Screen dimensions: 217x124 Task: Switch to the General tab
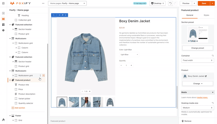(x=190, y=15)
